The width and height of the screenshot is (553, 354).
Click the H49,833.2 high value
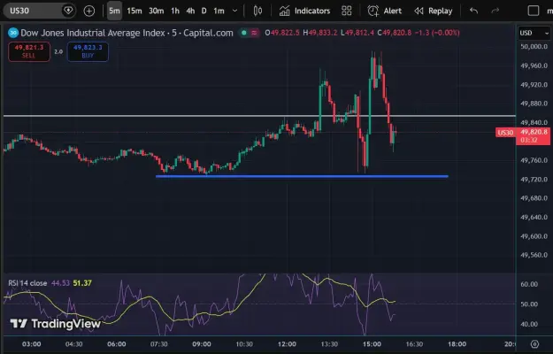(x=320, y=33)
